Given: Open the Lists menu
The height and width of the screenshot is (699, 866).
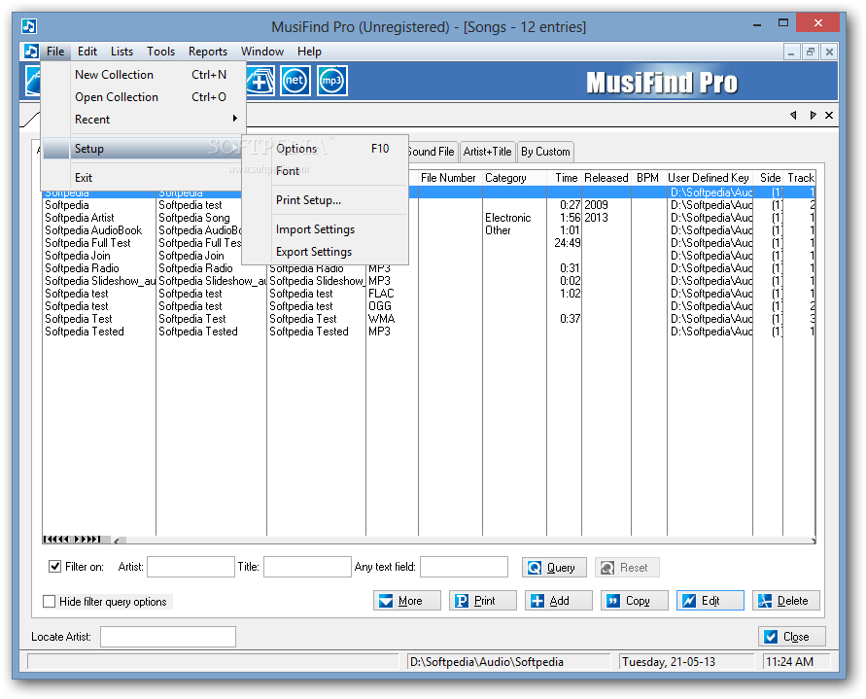Looking at the screenshot, I should (x=121, y=52).
